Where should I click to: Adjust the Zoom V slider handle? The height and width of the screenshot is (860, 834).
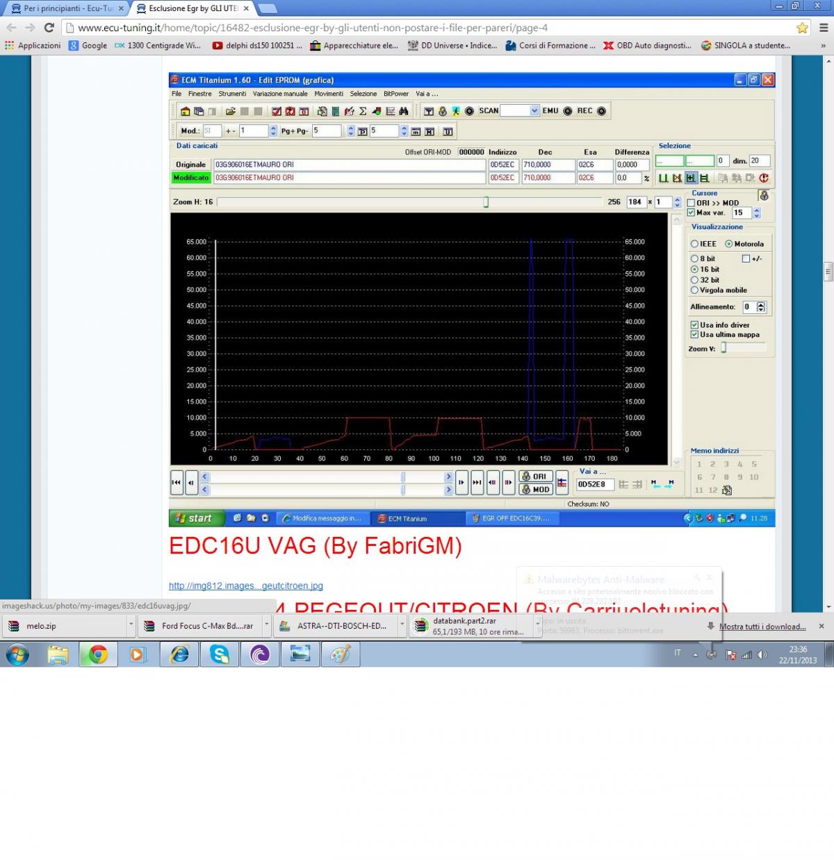(x=723, y=349)
